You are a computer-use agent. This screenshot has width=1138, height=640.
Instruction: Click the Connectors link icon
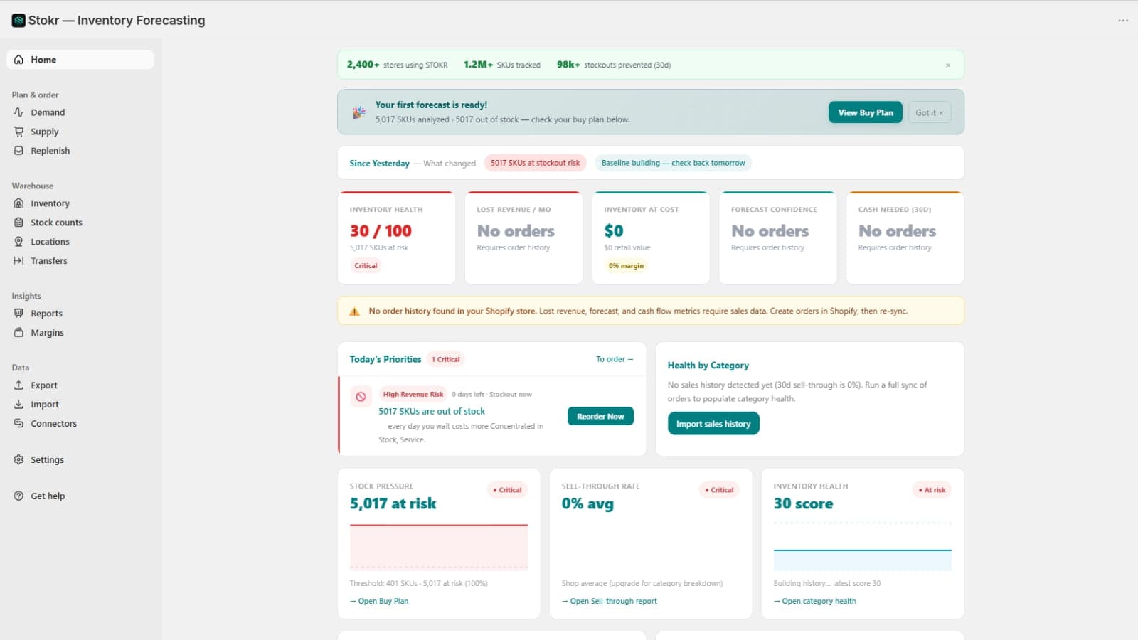coord(18,424)
